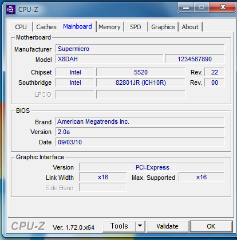Switch to the SPD tab

click(136, 27)
